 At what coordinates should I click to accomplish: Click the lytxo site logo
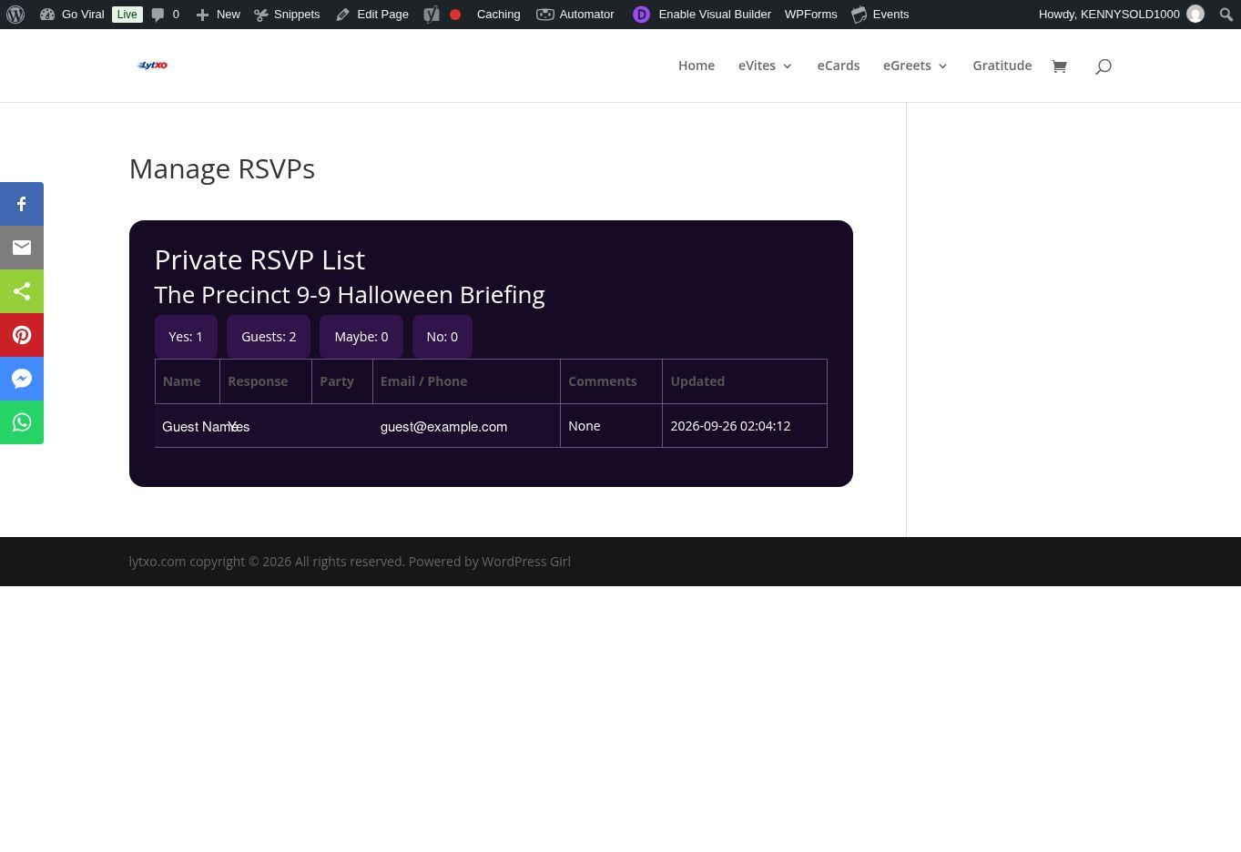coord(152,66)
